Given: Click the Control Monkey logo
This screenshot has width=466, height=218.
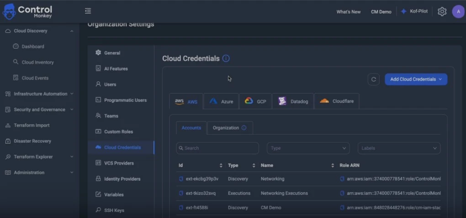Looking at the screenshot, I should click(27, 11).
